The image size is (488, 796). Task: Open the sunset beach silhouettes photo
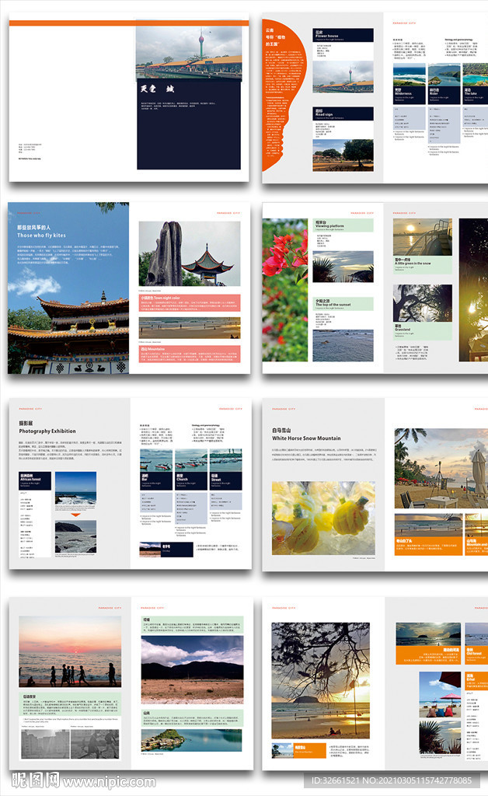[70, 652]
